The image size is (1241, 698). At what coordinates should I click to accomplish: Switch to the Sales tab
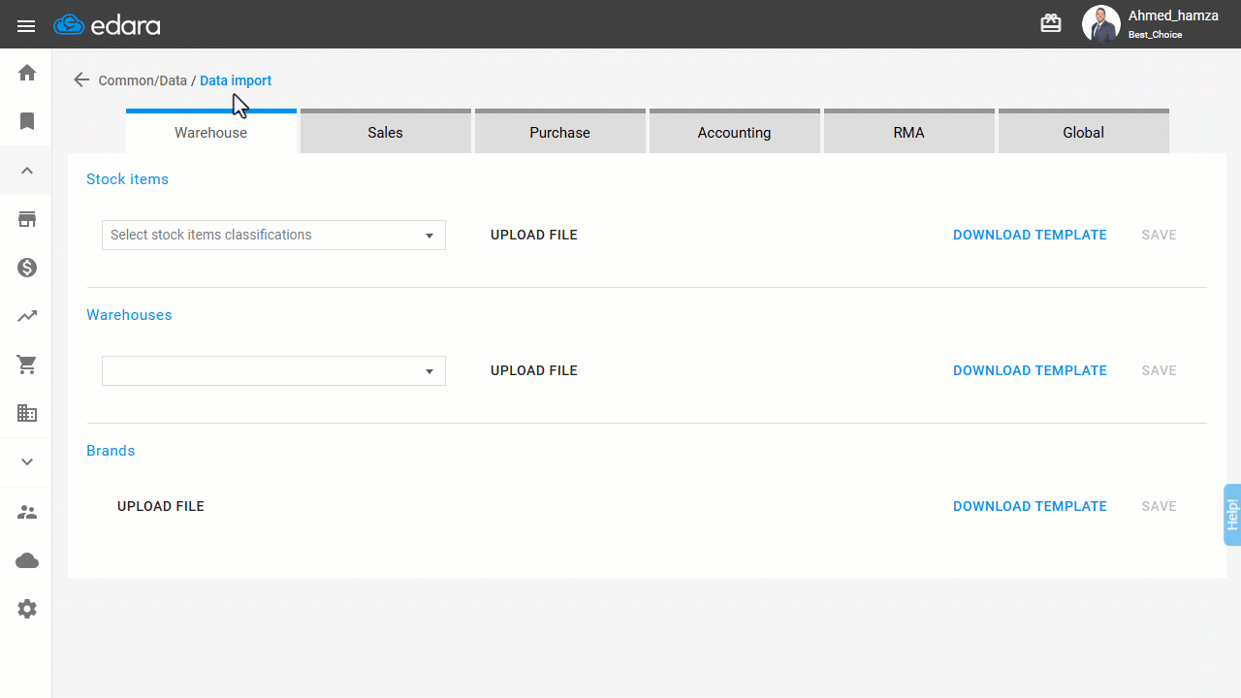(x=386, y=132)
